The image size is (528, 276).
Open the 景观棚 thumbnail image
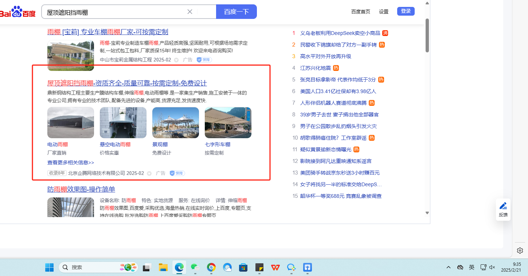tap(176, 123)
